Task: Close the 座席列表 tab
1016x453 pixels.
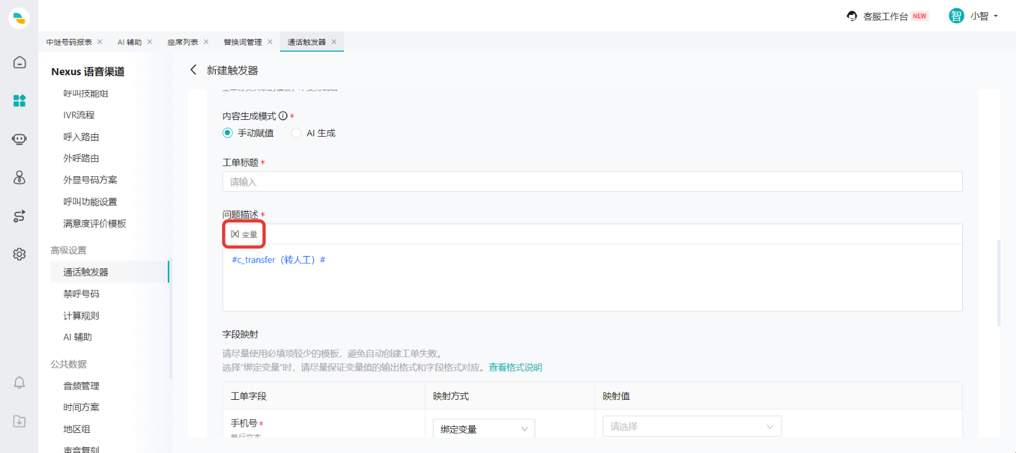Action: click(206, 41)
